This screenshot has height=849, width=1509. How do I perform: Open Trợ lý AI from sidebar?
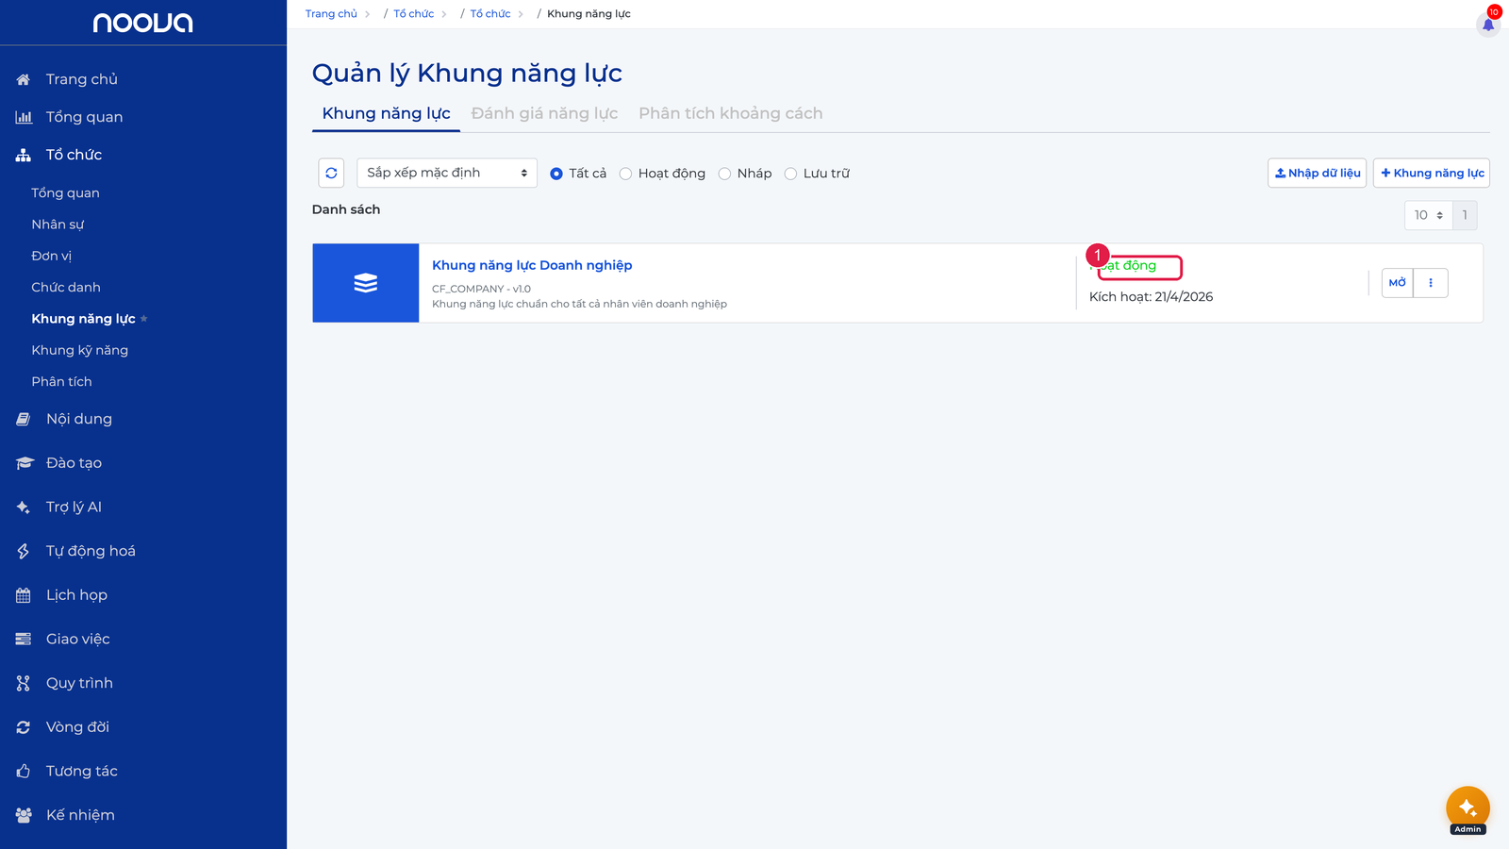click(74, 508)
